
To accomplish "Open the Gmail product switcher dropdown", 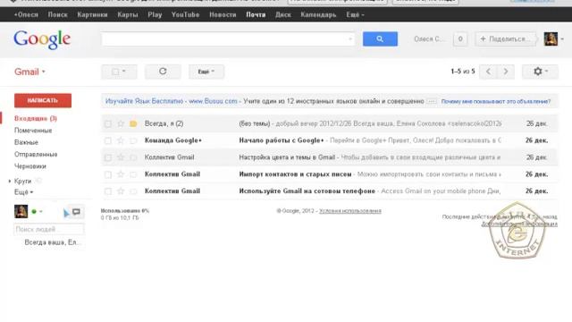I will pyautogui.click(x=29, y=72).
